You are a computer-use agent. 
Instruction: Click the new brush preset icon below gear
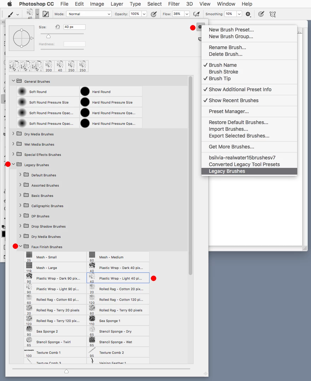(x=200, y=39)
